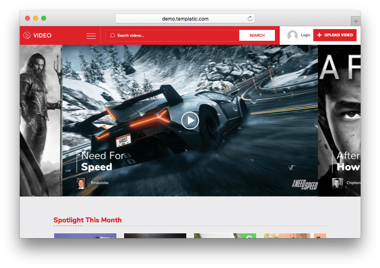Click the green fullscreen window button
Viewport: 380px width, 268px height.
[x=44, y=18]
